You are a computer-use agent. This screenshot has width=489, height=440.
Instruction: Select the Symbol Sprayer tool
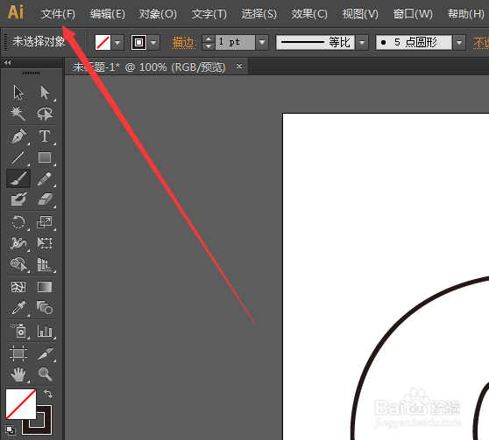(18, 331)
